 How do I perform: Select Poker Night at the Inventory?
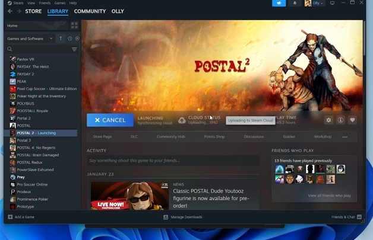[x=42, y=96]
